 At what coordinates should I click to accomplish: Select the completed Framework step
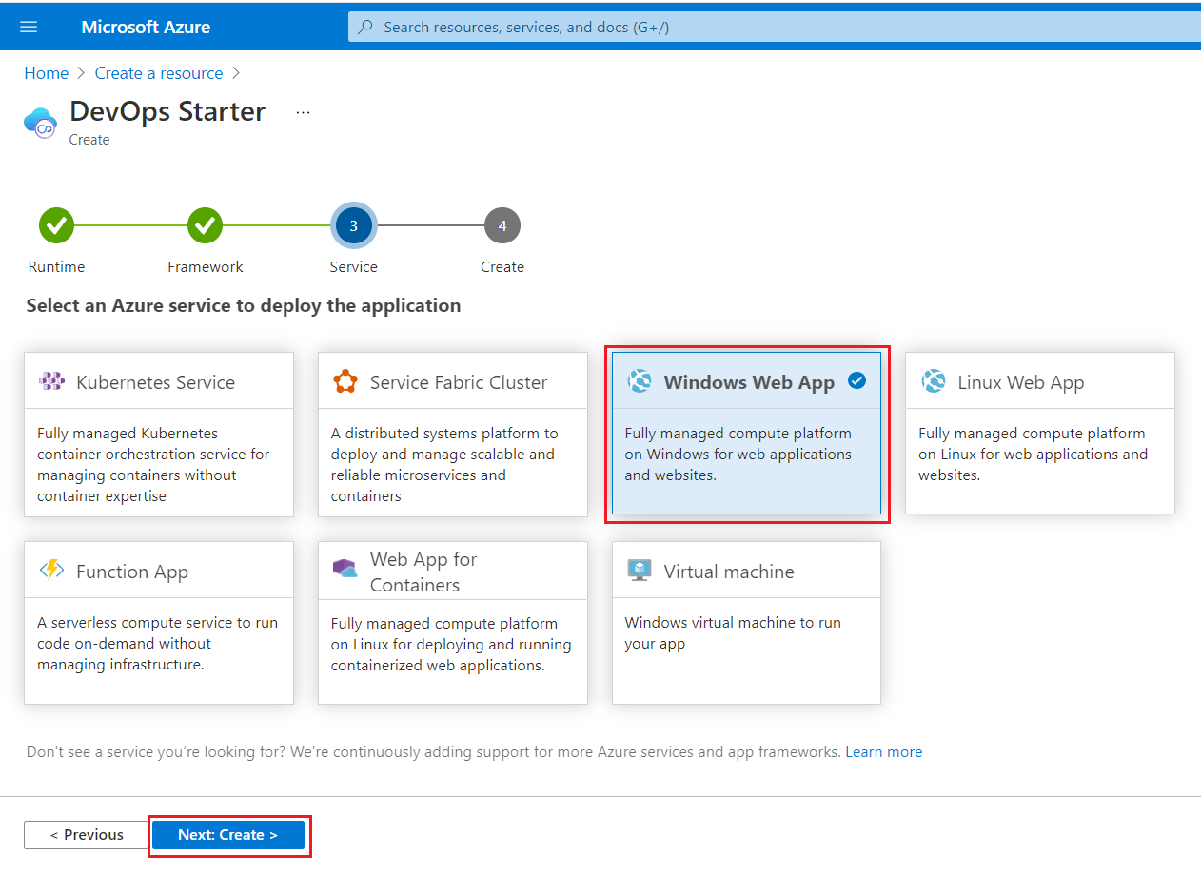205,225
